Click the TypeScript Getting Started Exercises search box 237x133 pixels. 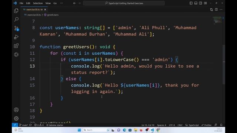point(124,3)
